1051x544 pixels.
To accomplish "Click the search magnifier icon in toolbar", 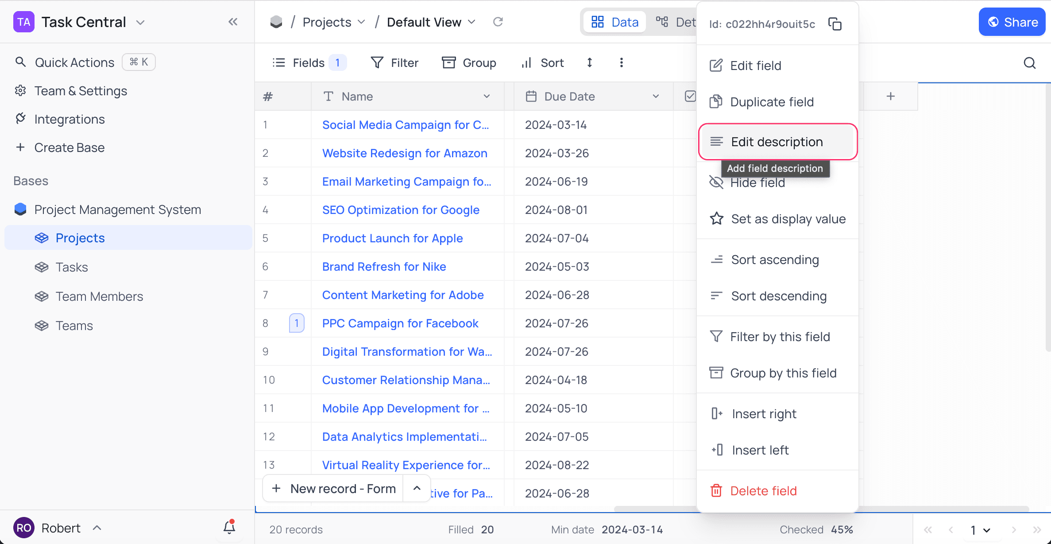I will (x=1029, y=63).
